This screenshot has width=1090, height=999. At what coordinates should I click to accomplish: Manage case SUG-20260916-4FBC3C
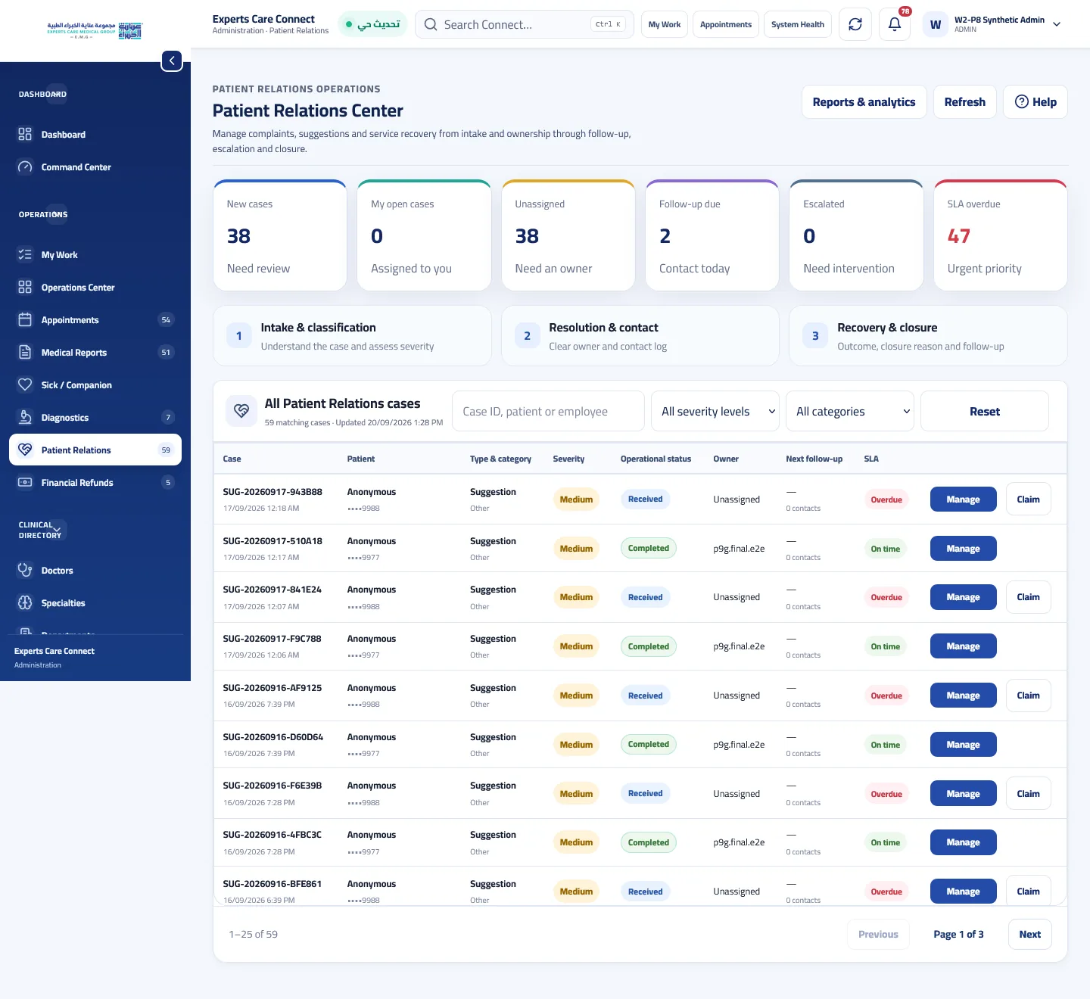click(963, 842)
